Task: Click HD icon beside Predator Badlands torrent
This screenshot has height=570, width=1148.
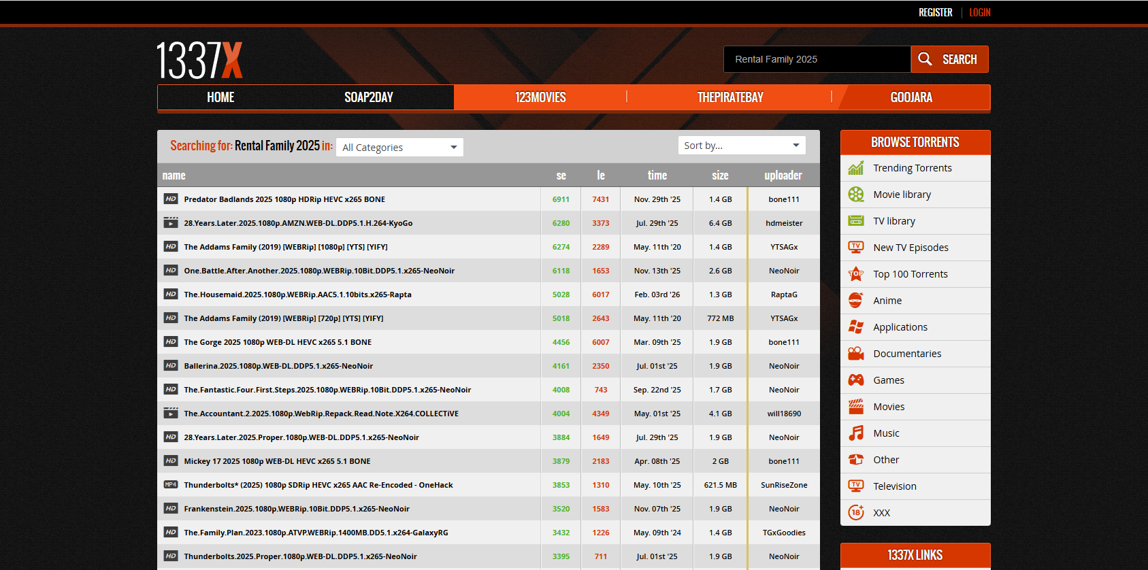Action: 171,199
